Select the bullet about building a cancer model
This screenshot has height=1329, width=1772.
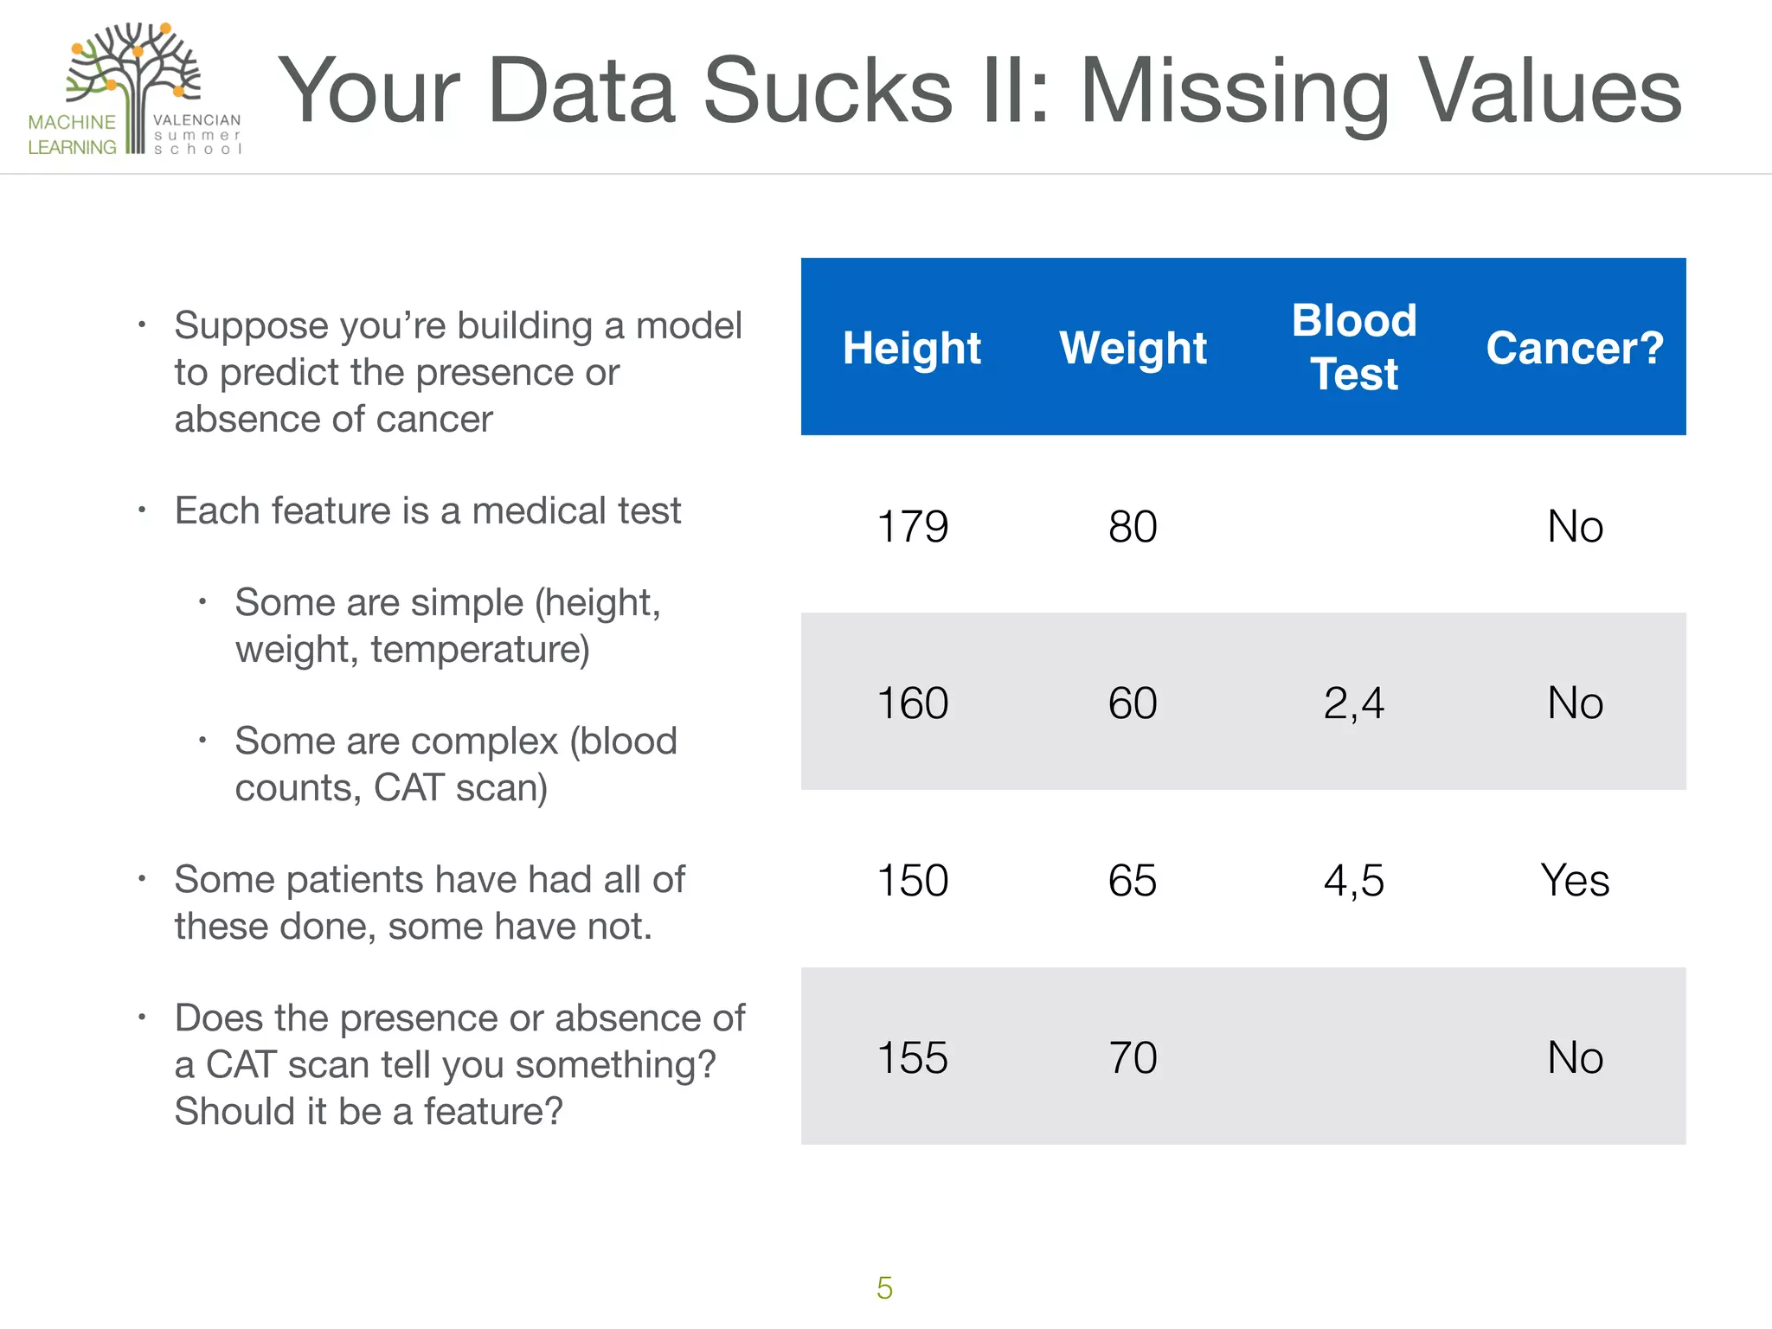click(458, 372)
